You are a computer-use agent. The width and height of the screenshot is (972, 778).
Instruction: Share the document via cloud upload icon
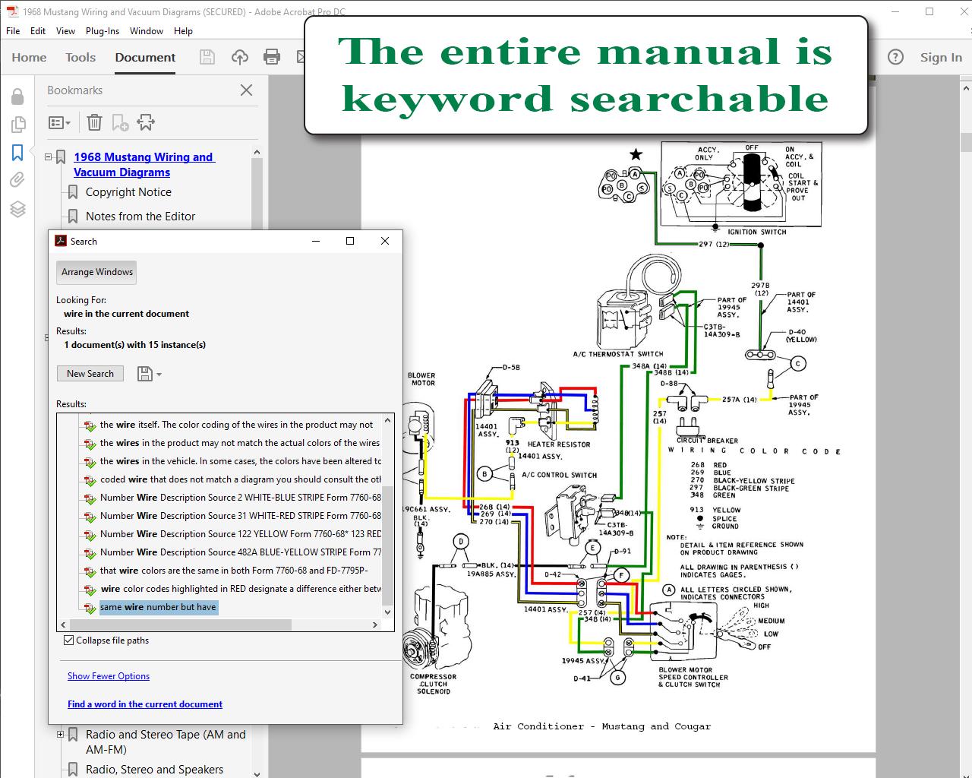pos(239,57)
